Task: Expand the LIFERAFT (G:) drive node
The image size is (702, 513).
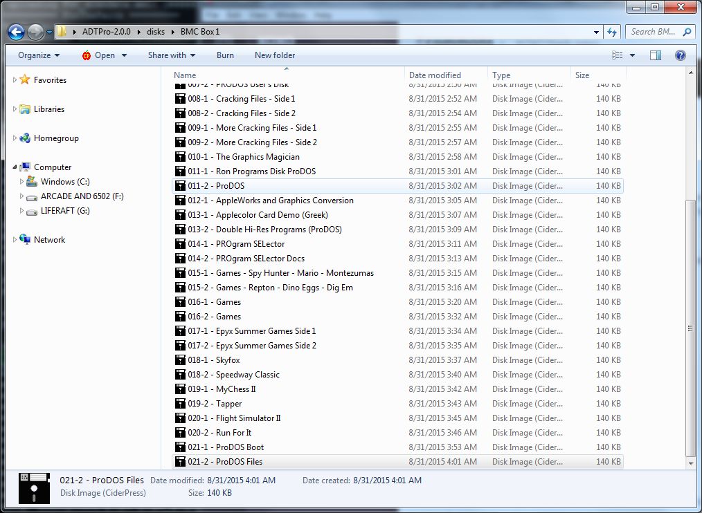Action: pos(21,211)
